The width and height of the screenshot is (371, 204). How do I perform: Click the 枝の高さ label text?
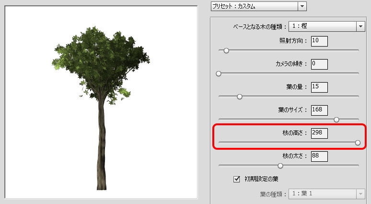[295, 132]
